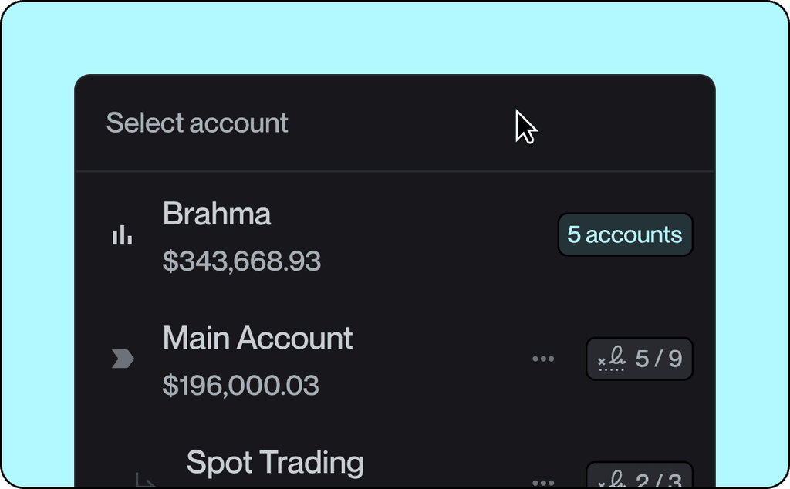Screen dimensions: 790x489
Task: Click the Brahma account name label
Action: coord(218,214)
